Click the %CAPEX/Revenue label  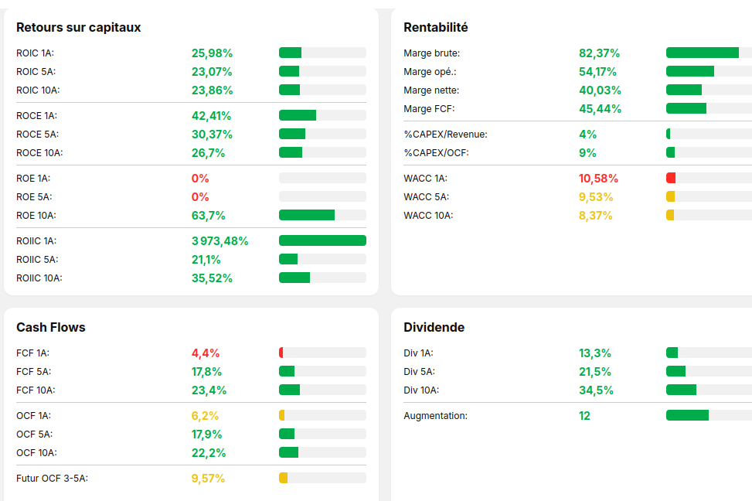(445, 135)
